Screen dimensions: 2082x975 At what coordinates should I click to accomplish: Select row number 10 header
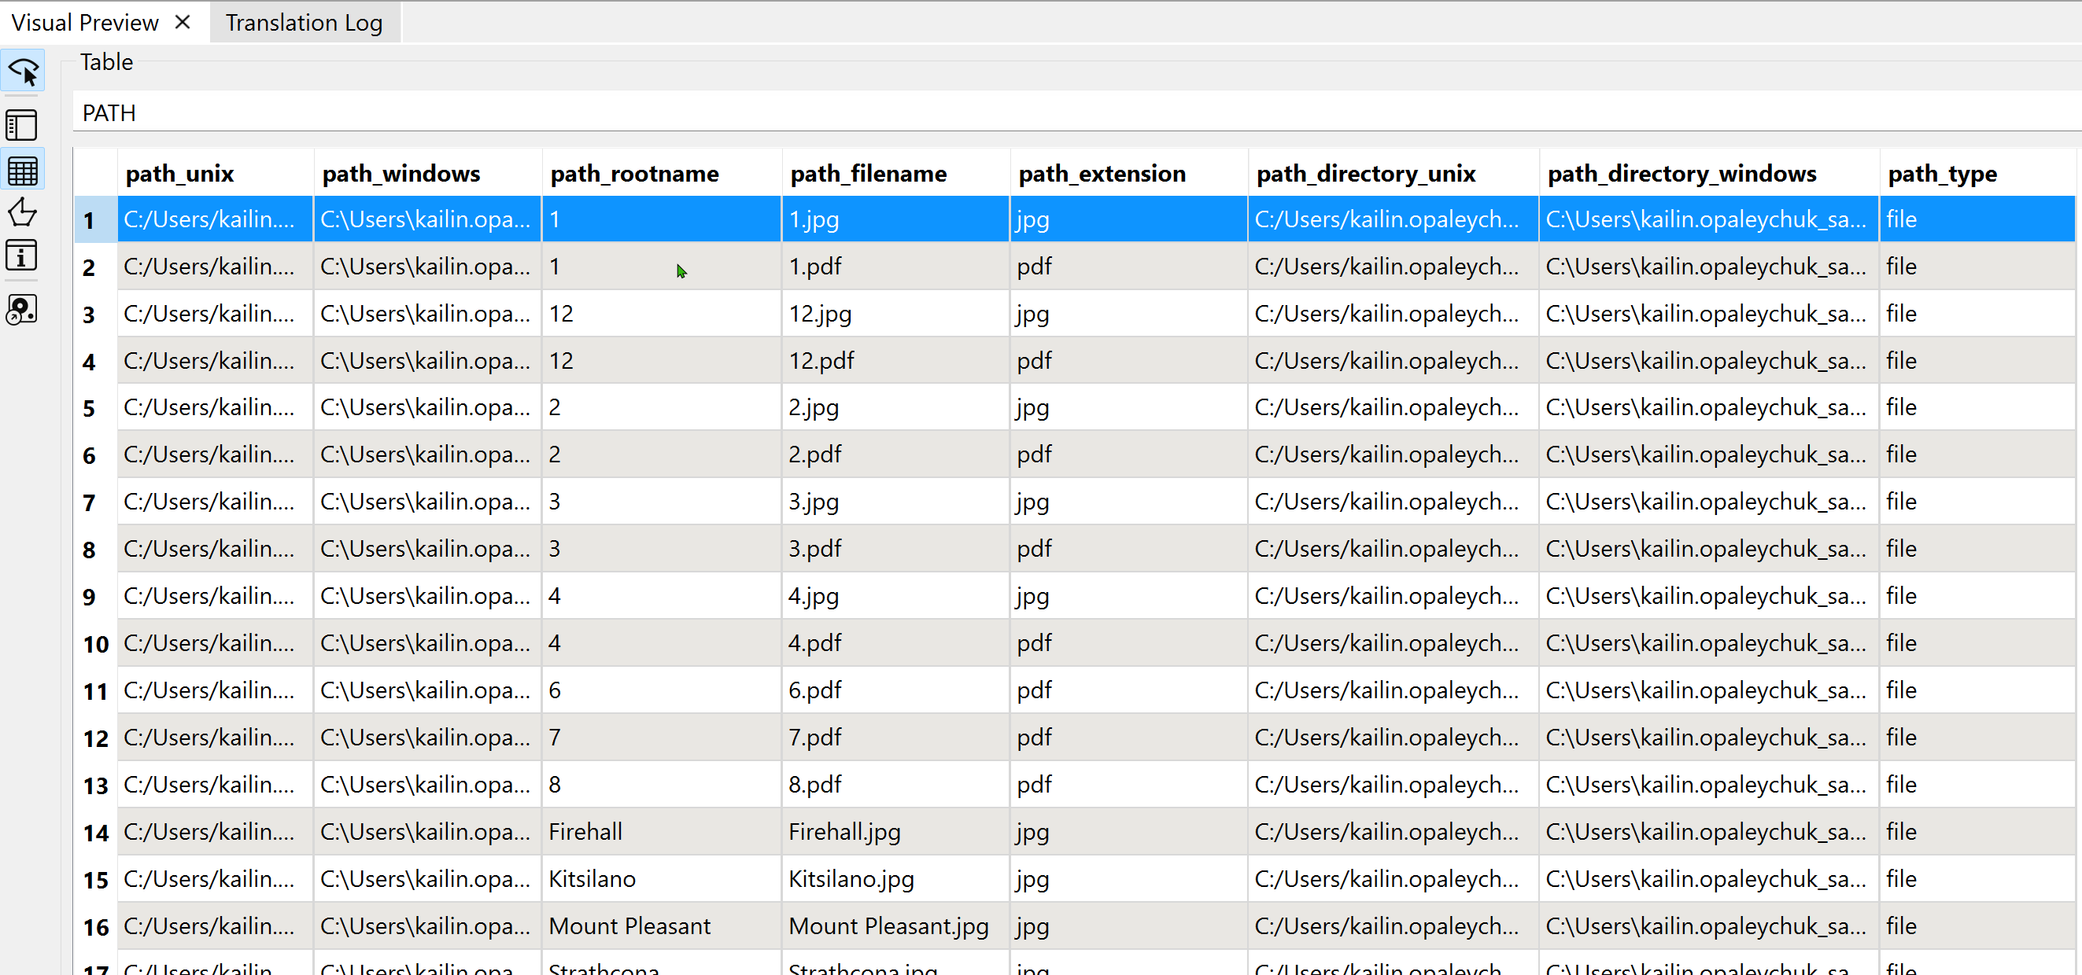click(x=95, y=643)
